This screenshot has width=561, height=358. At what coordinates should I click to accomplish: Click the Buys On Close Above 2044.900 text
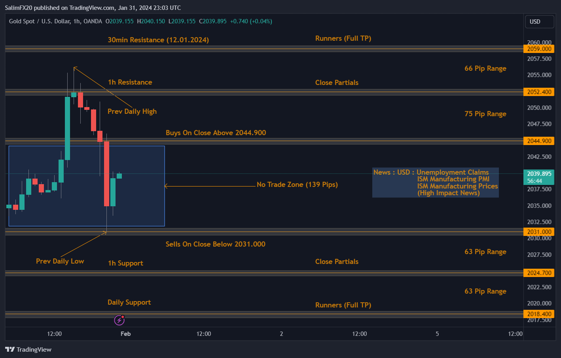click(216, 132)
